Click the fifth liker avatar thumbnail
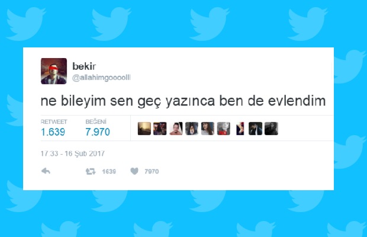Screen dimensions: 367x237 [x=208, y=129]
